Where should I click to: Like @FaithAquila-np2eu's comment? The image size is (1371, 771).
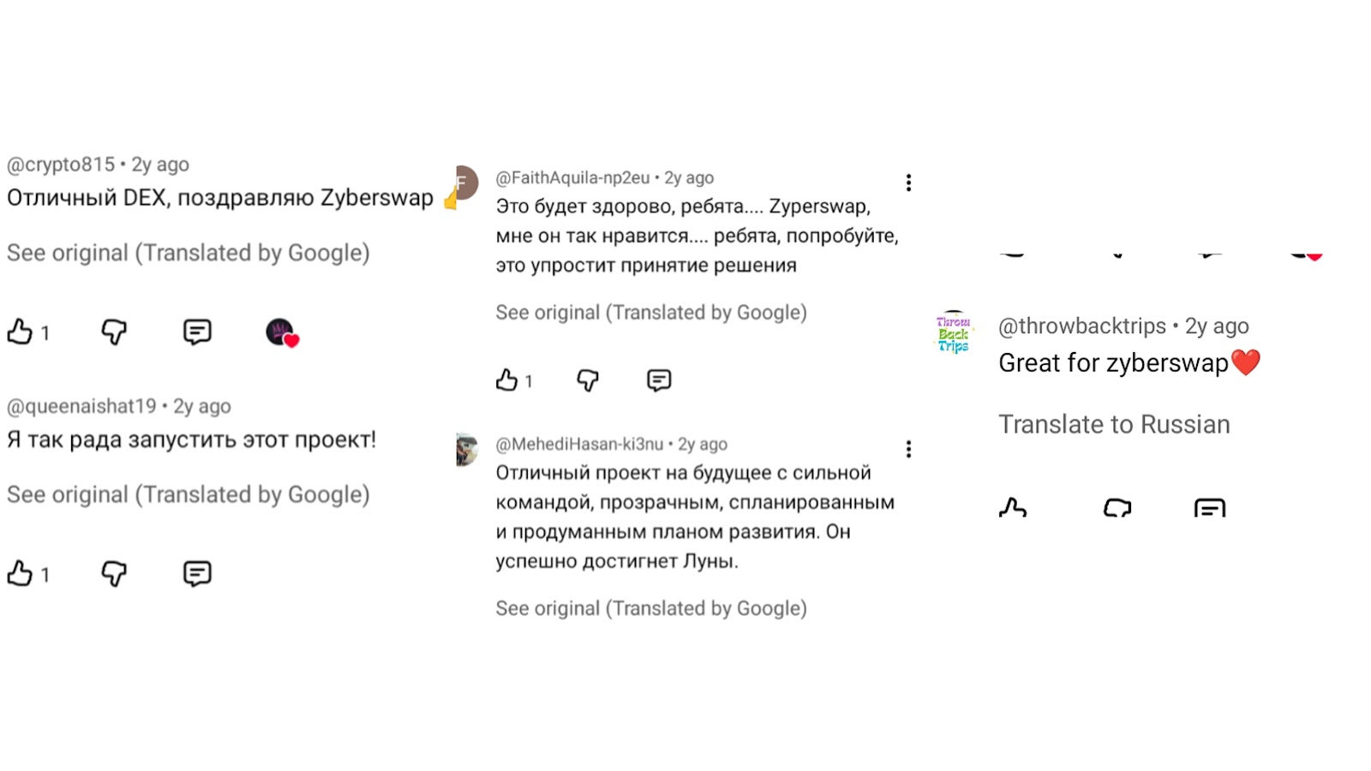[x=507, y=380]
